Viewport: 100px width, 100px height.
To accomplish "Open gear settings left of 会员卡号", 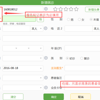I will tap(46, 87).
